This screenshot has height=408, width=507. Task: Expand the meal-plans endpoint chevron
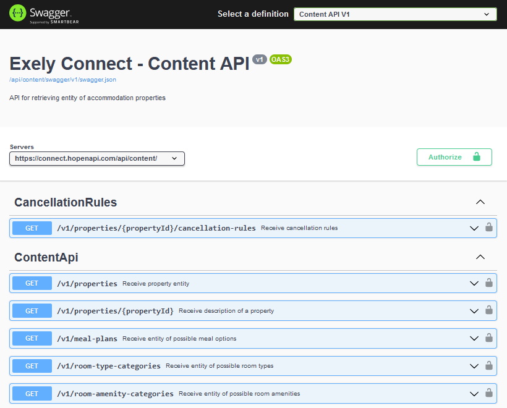474,339
